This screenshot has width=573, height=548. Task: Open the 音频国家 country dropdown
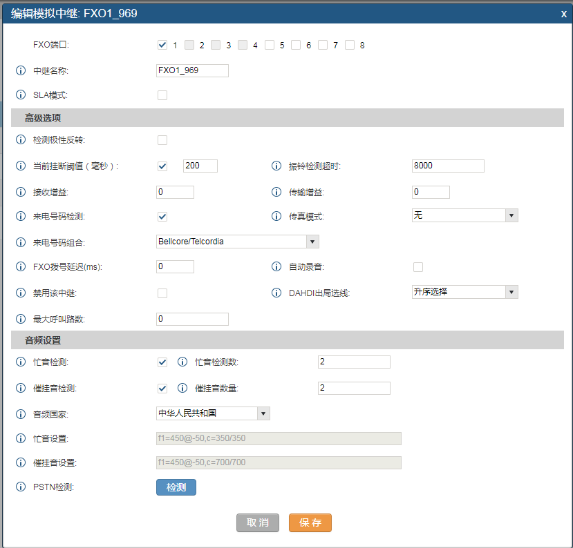tap(213, 413)
